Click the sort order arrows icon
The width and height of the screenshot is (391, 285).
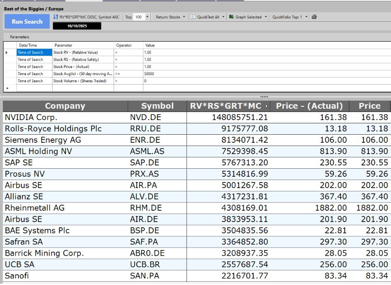[55, 17]
